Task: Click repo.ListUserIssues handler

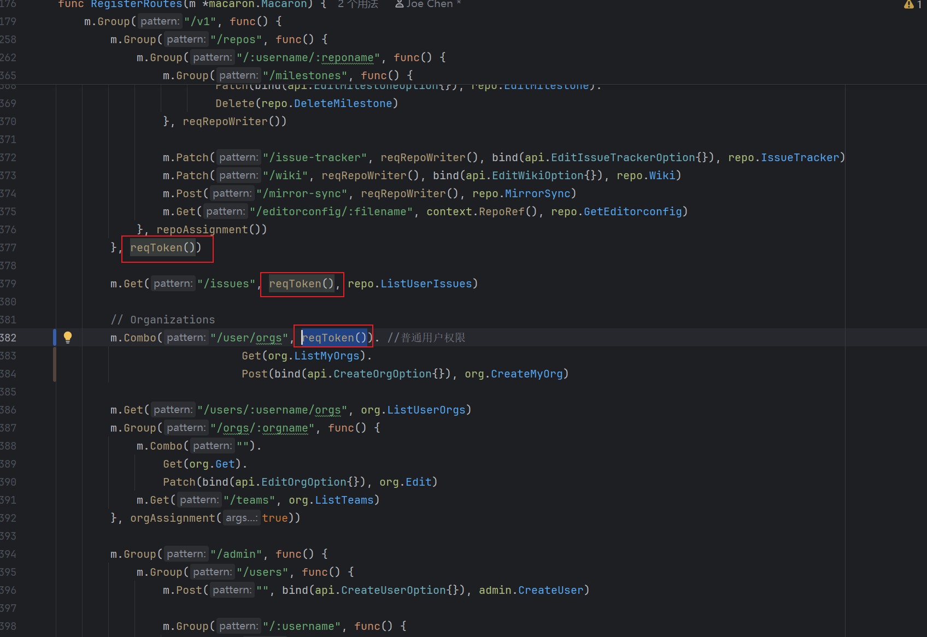Action: pyautogui.click(x=410, y=284)
